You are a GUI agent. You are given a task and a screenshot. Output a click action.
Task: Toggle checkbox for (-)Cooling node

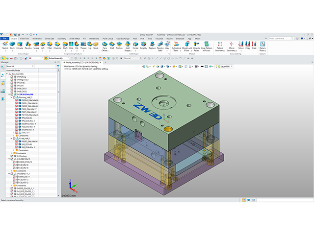pyautogui.click(x=12, y=156)
